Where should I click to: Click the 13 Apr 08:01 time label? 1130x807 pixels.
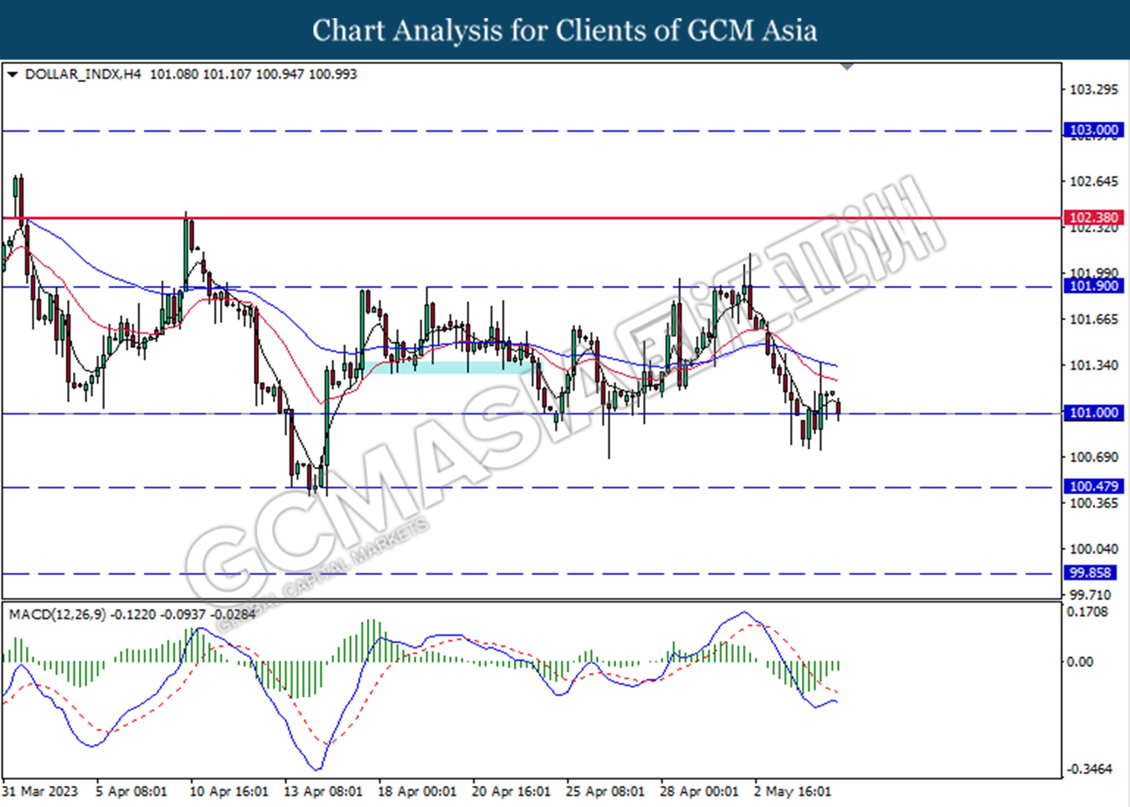pos(323,791)
